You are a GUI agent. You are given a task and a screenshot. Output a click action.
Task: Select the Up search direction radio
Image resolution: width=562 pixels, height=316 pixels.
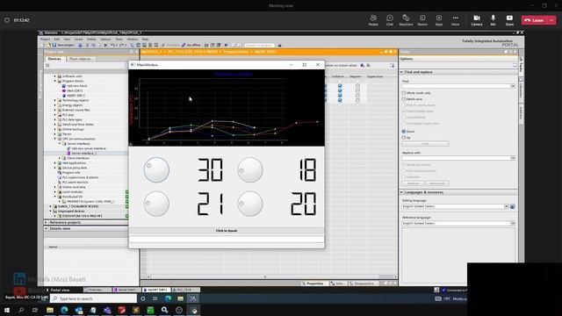point(404,137)
